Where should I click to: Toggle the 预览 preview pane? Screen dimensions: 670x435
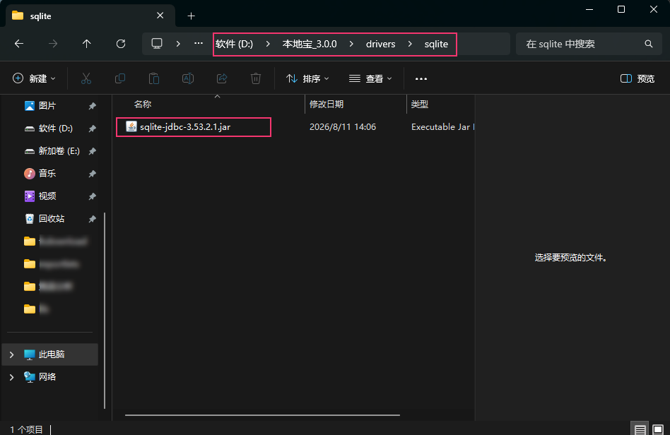pyautogui.click(x=637, y=78)
